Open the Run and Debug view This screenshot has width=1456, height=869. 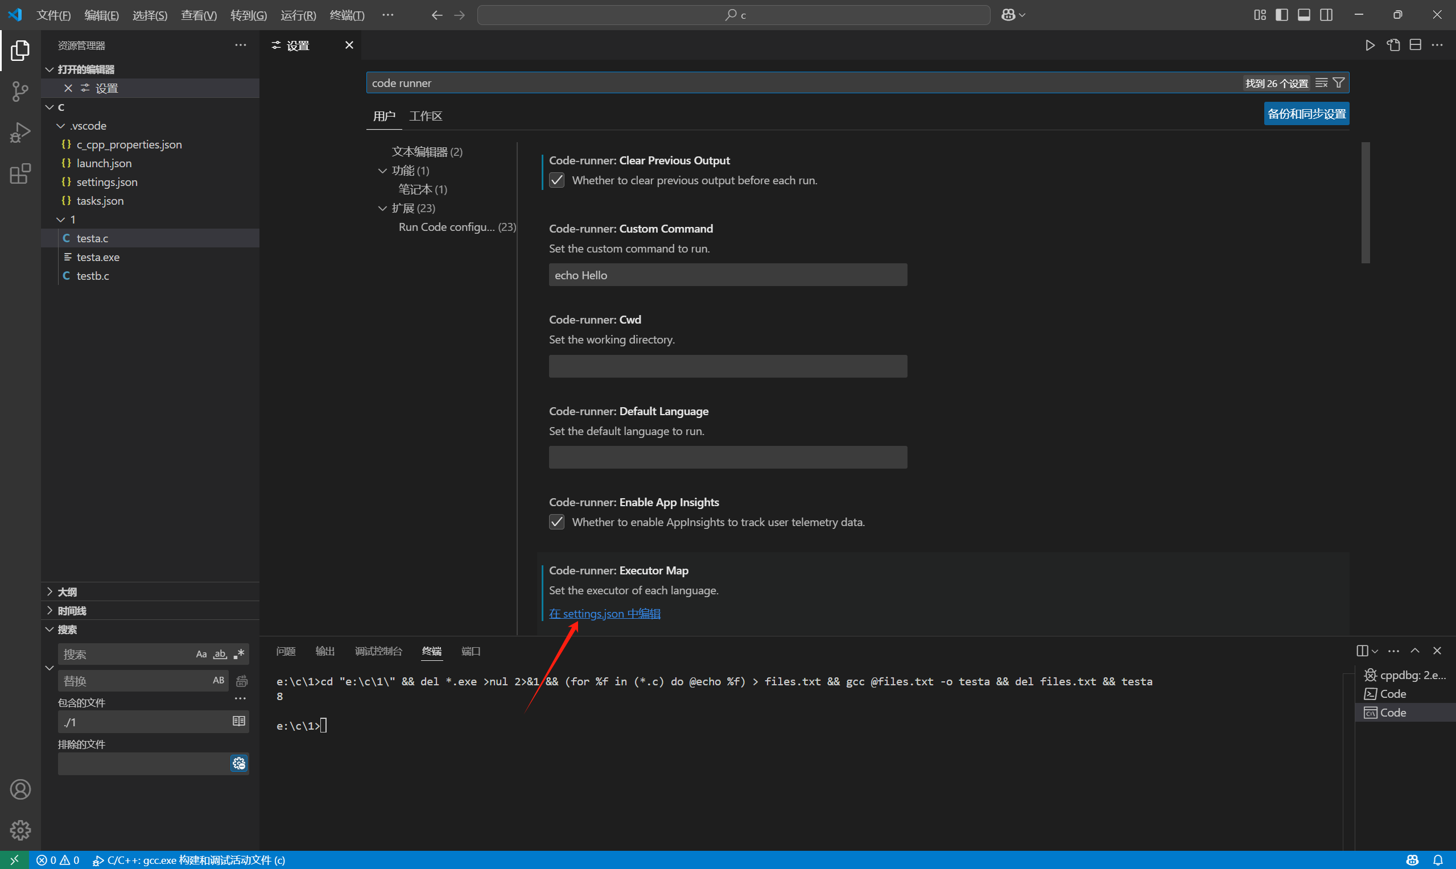20,133
